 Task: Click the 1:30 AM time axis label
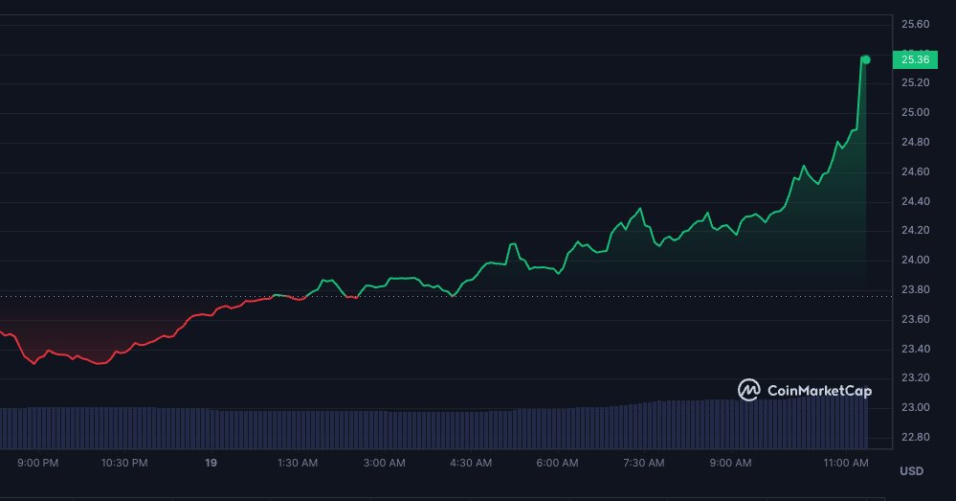coord(298,464)
